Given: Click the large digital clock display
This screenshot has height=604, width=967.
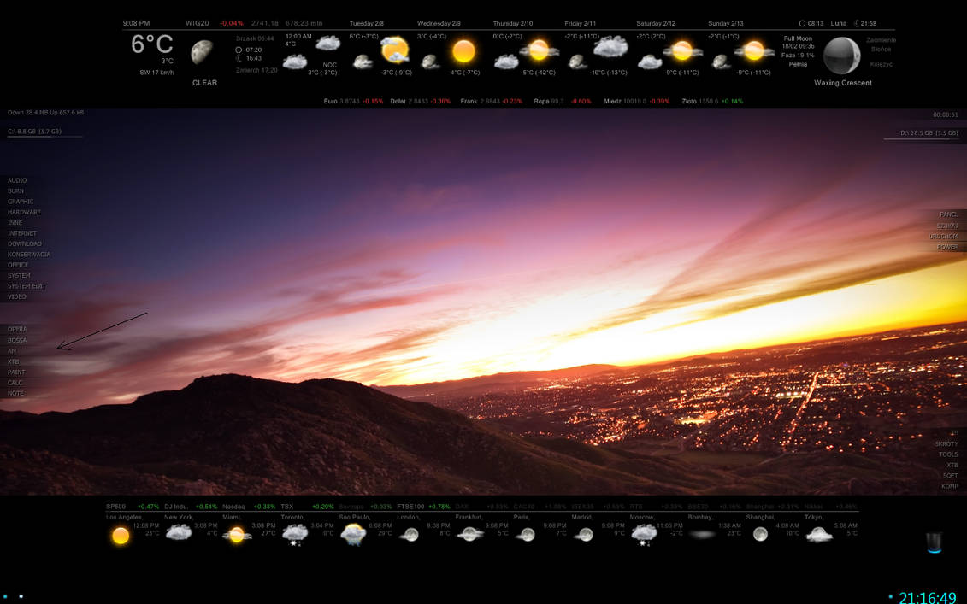Looking at the screenshot, I should [926, 596].
